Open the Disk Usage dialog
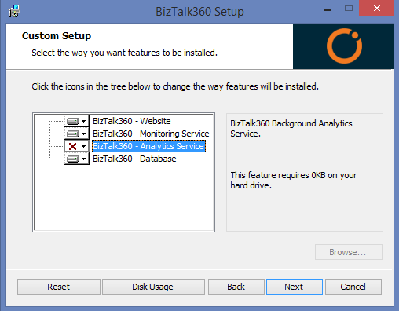This screenshot has height=311, width=399. [x=153, y=287]
